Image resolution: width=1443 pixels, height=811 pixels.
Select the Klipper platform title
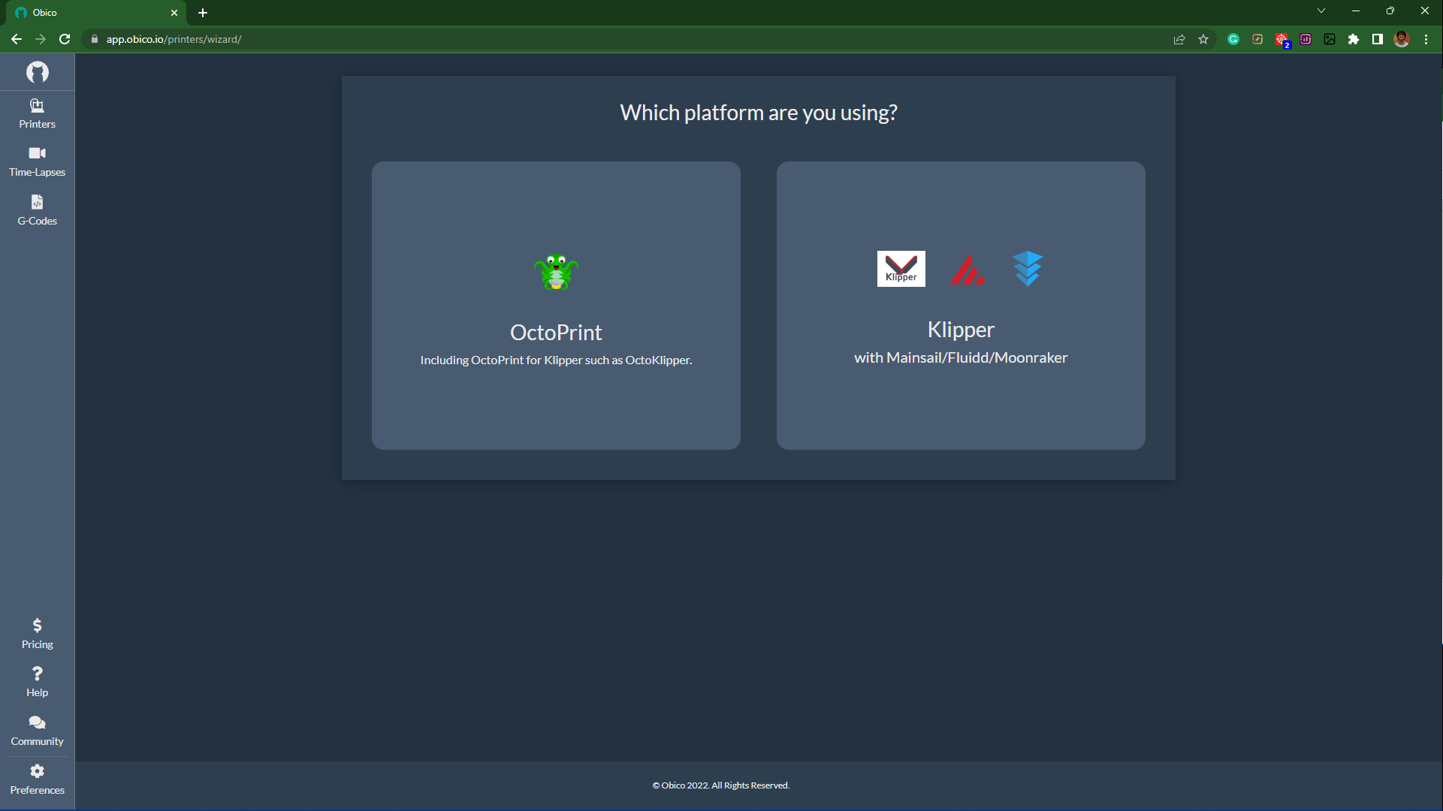(961, 330)
